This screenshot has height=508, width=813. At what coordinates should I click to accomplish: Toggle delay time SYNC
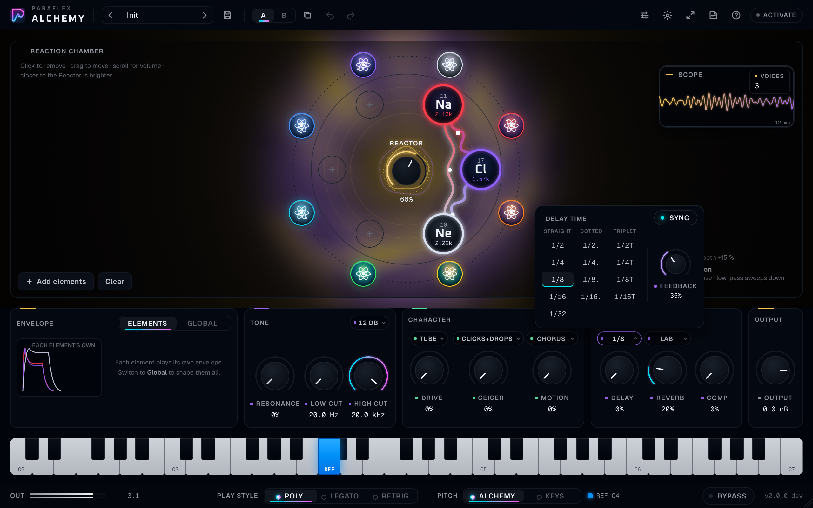click(675, 218)
